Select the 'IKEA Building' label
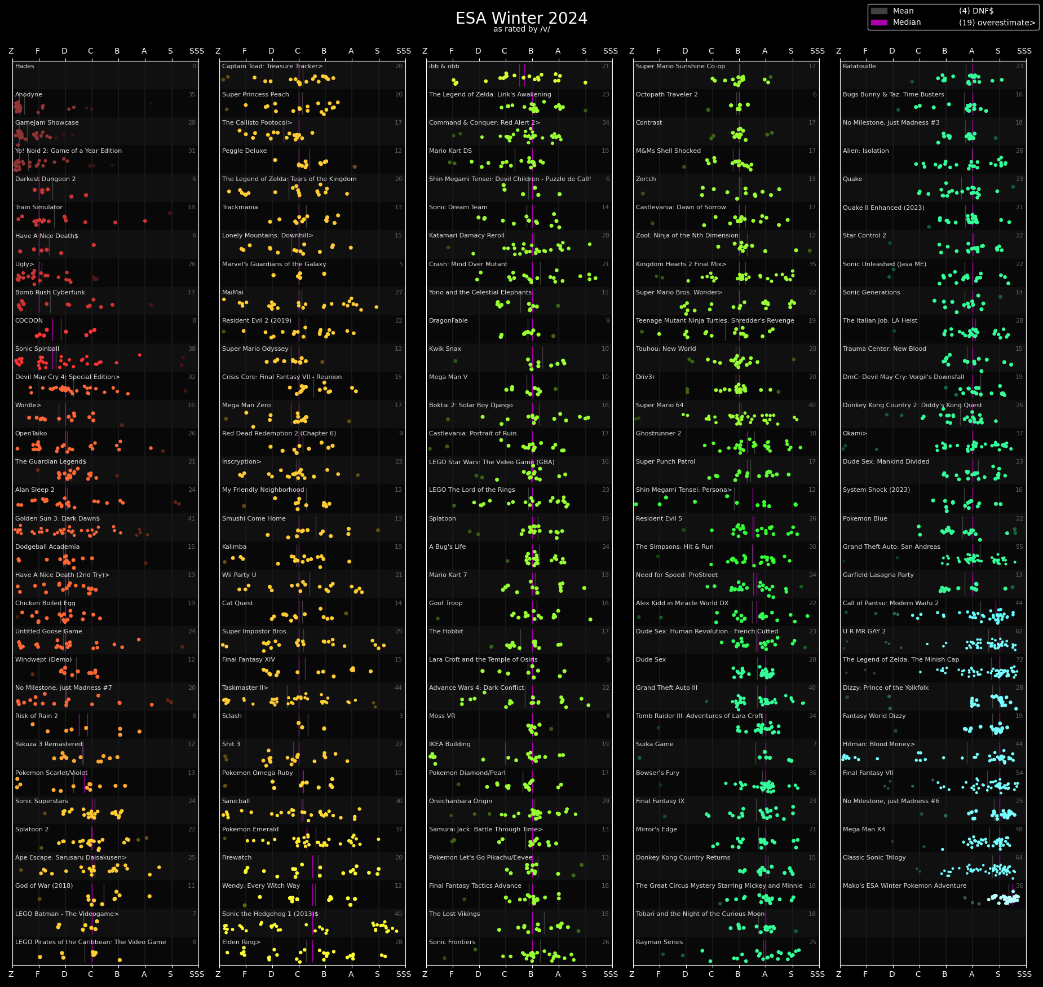The height and width of the screenshot is (987, 1043). tap(449, 744)
